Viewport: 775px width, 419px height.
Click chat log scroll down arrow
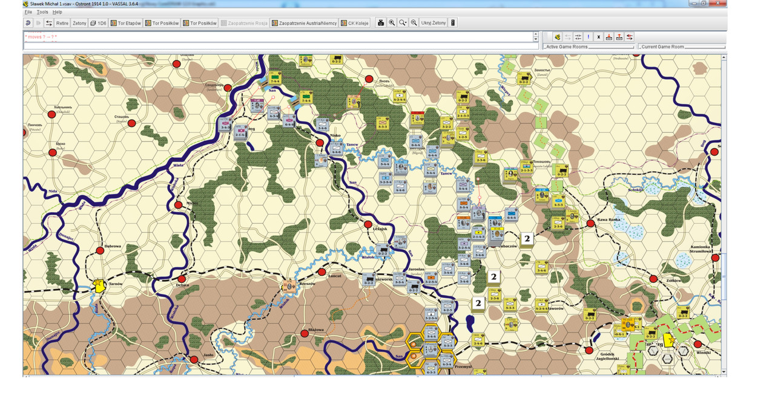(535, 39)
